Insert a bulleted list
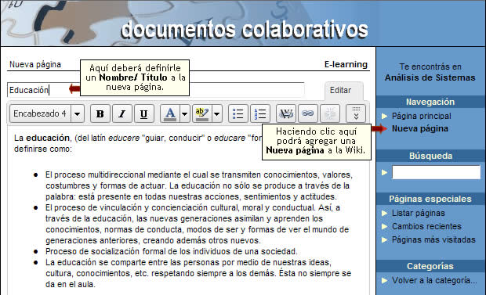Viewport: 486px width, 295px height. point(238,113)
